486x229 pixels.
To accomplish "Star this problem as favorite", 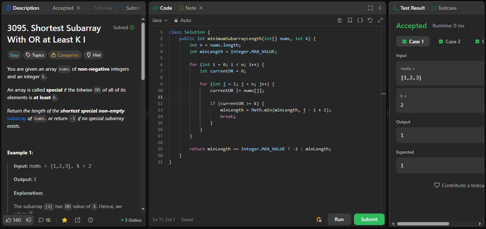I will tap(65, 220).
